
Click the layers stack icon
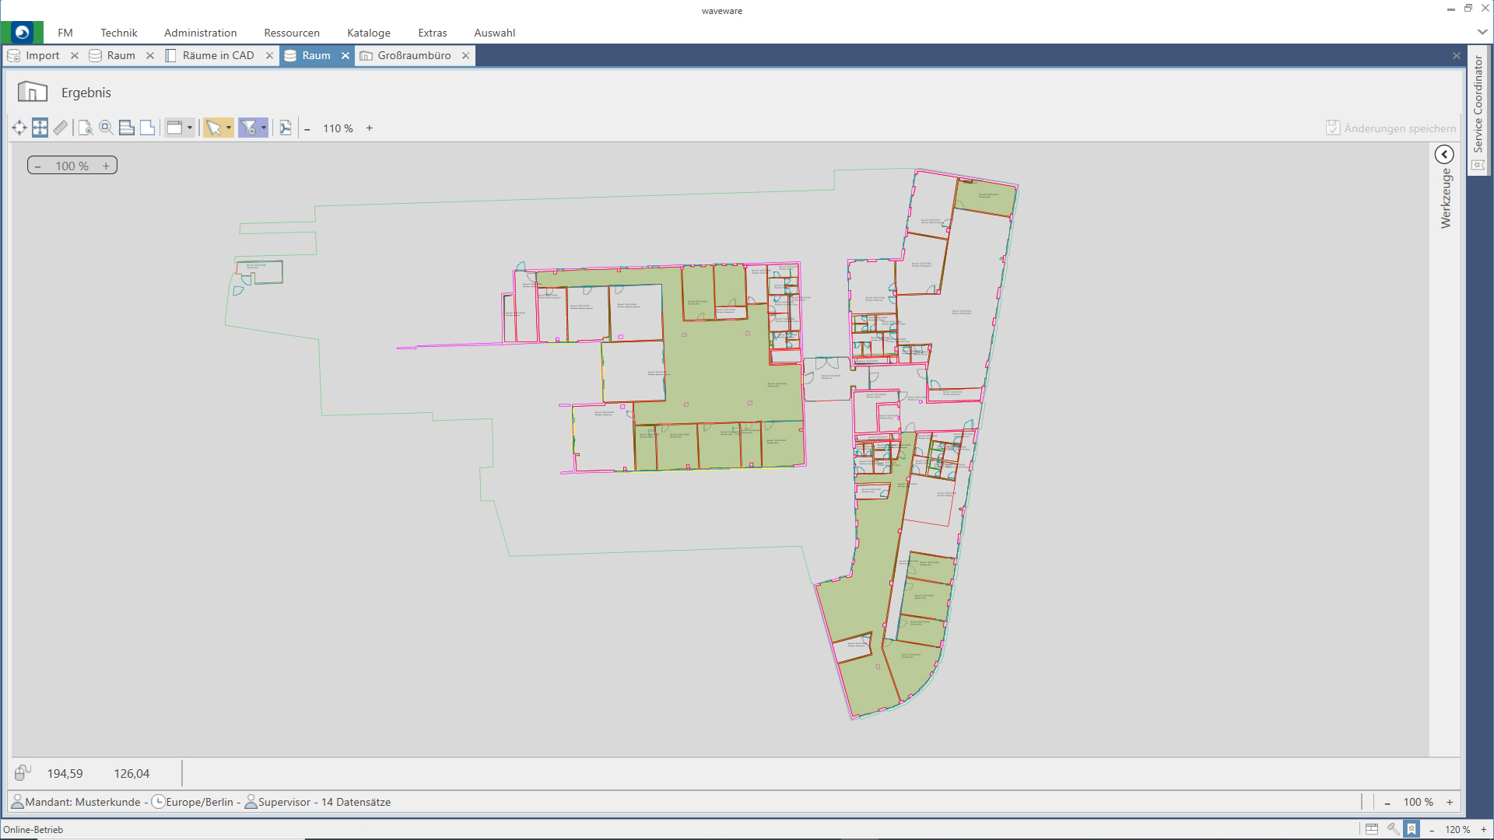(126, 128)
